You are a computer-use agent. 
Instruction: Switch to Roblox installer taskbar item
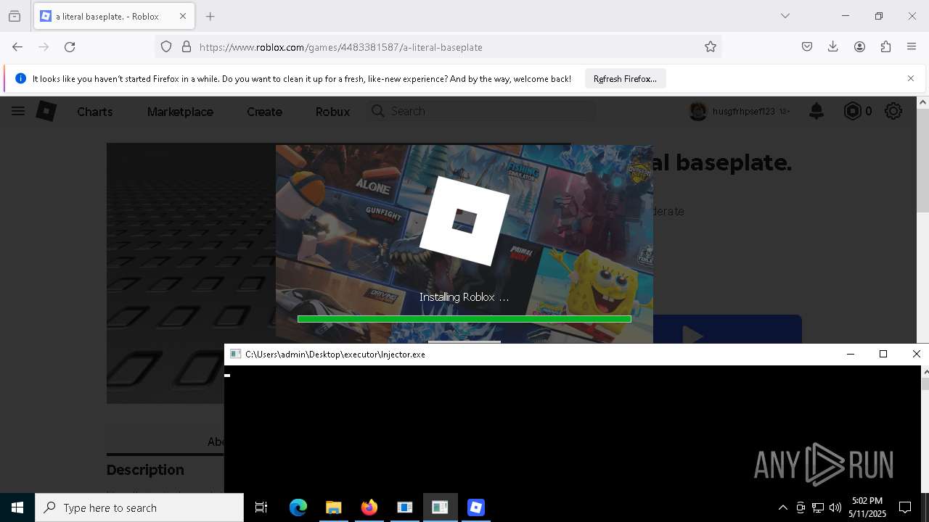point(475,507)
